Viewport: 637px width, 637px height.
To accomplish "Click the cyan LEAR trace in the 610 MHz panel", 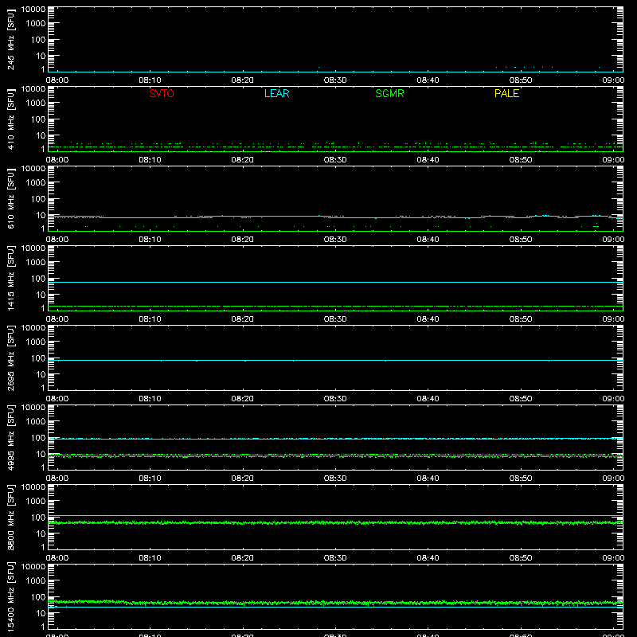I will pyautogui.click(x=335, y=217).
